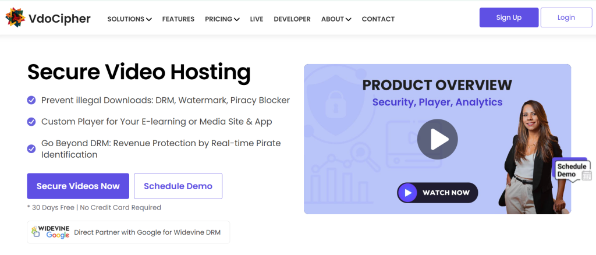Go to the Live menu item
The height and width of the screenshot is (255, 596).
click(257, 19)
